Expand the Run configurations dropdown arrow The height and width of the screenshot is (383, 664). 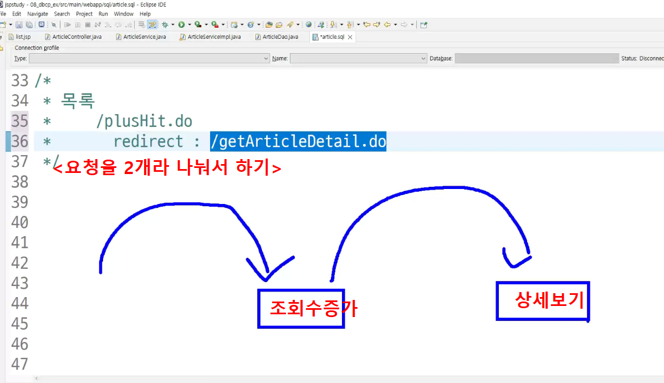pos(190,24)
